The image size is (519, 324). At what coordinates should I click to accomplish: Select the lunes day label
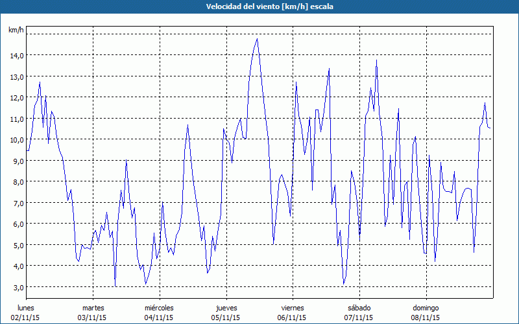pyautogui.click(x=26, y=308)
